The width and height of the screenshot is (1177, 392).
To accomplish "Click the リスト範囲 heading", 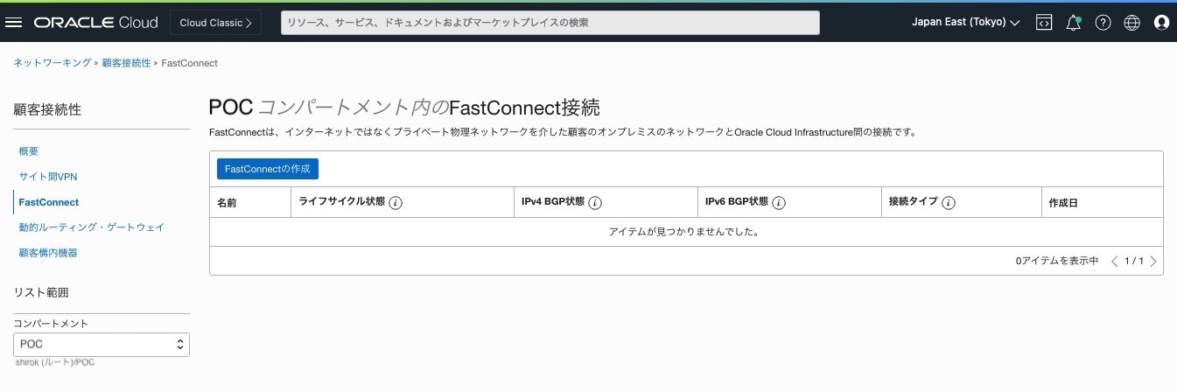I will point(41,292).
